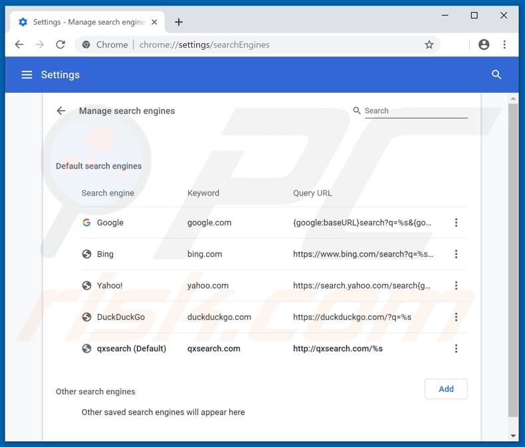The height and width of the screenshot is (447, 525).
Task: Open the Settings hamburger menu
Action: coord(27,75)
